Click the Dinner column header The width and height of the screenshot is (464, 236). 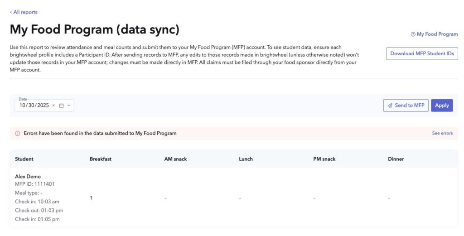(x=396, y=159)
